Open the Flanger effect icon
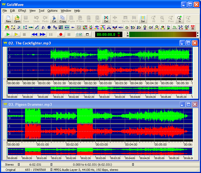Image resolution: width=201 pixels, height=173 pixels. tap(31, 27)
